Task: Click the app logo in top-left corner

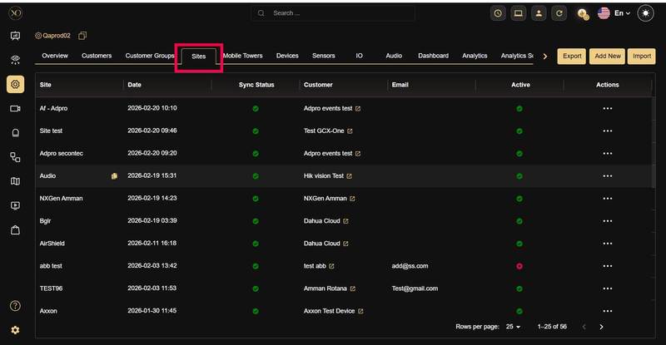Action: pos(15,13)
